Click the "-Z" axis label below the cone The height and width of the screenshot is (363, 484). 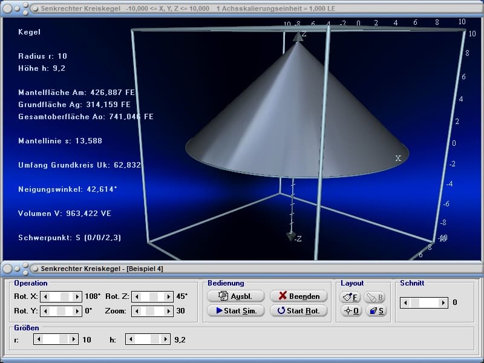[298, 238]
